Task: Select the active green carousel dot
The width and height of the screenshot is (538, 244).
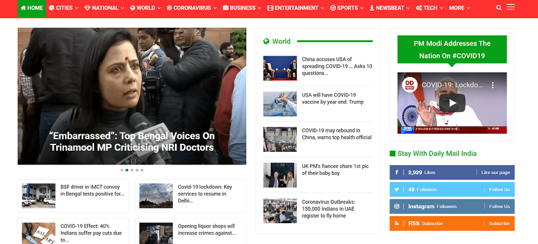Action: pos(127,170)
